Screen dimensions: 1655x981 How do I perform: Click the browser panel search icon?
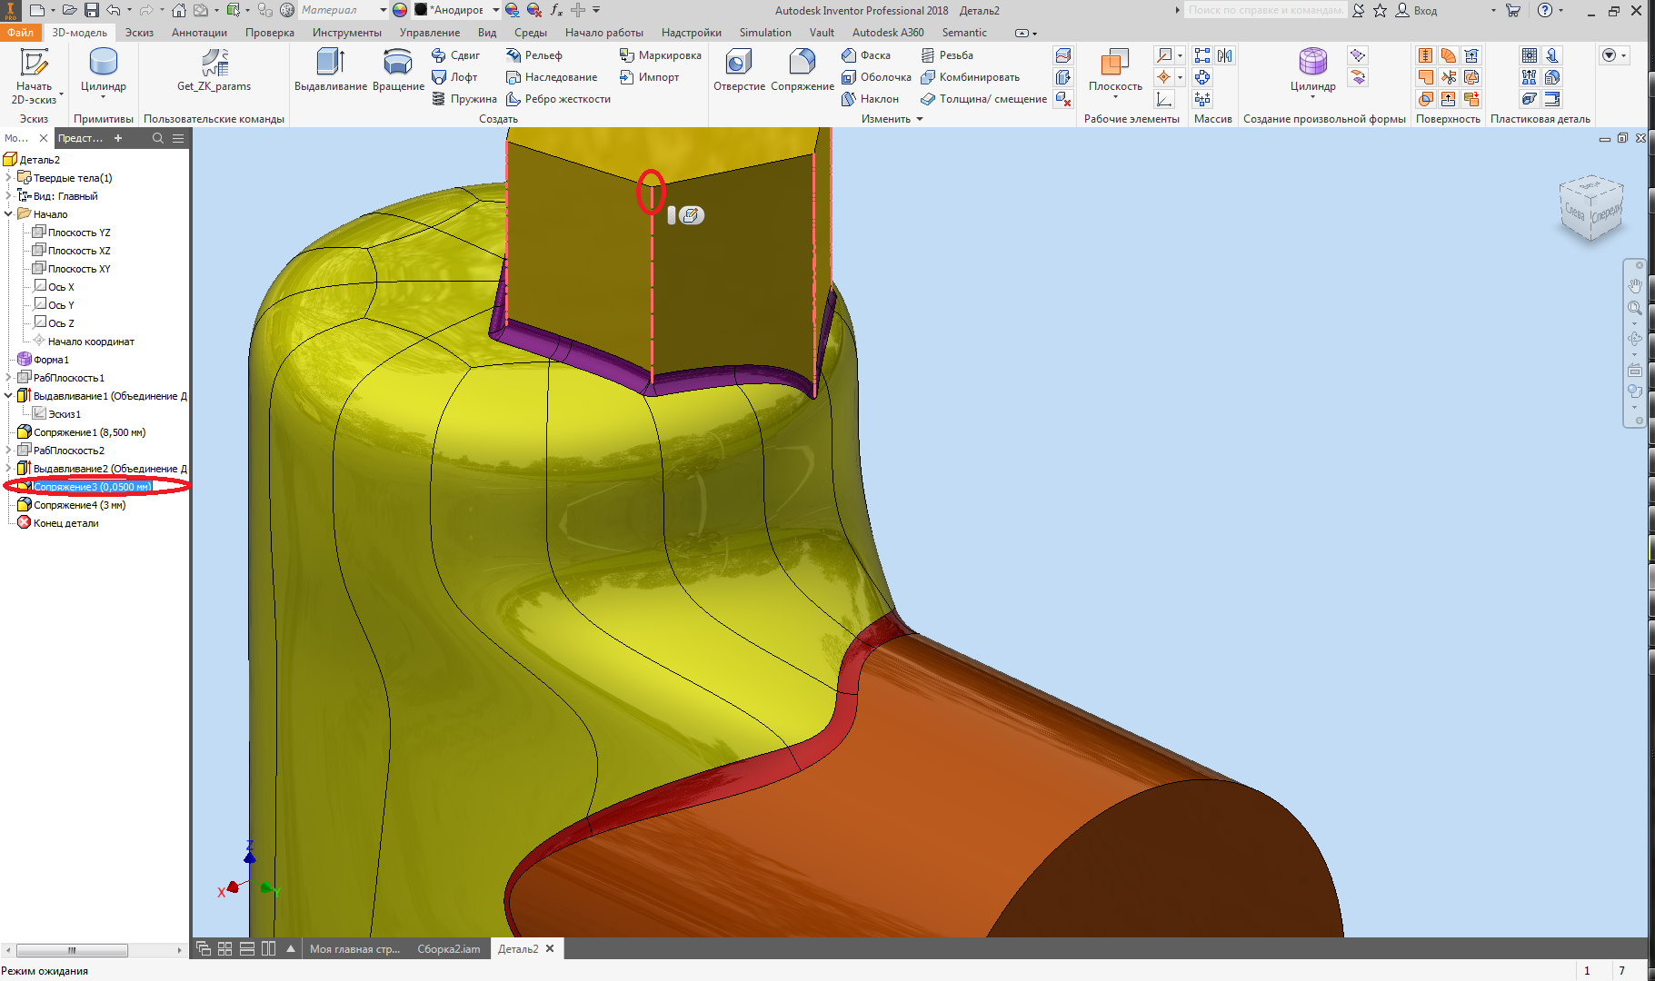click(x=158, y=138)
